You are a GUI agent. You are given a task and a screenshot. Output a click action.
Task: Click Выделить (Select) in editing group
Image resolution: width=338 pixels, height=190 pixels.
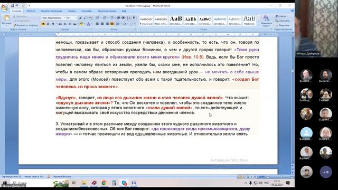(283, 25)
